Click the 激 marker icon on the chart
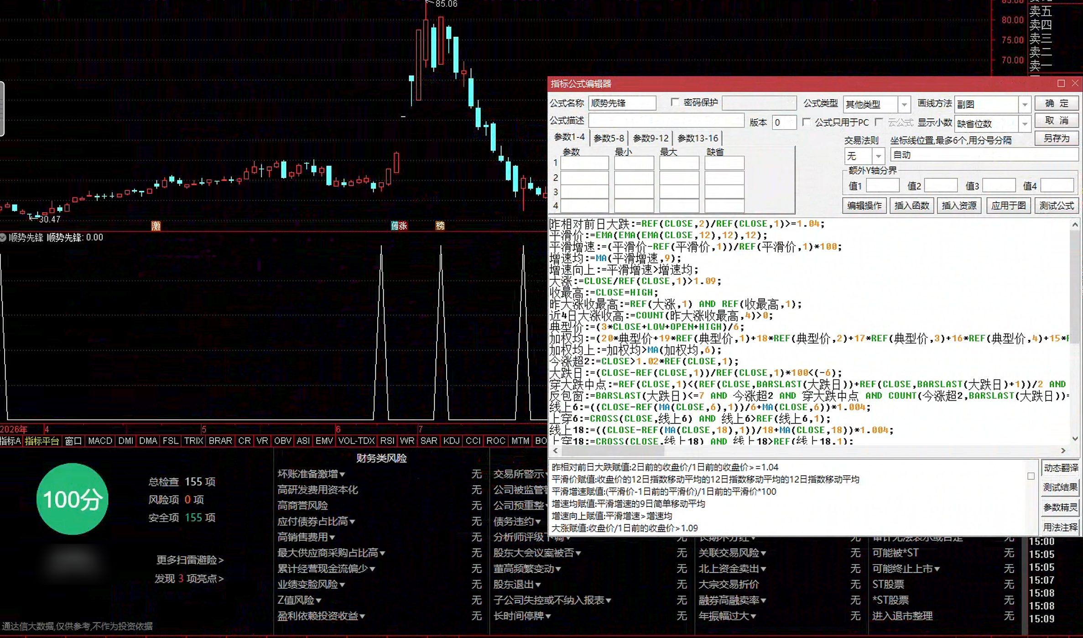Image resolution: width=1083 pixels, height=638 pixels. tap(156, 226)
